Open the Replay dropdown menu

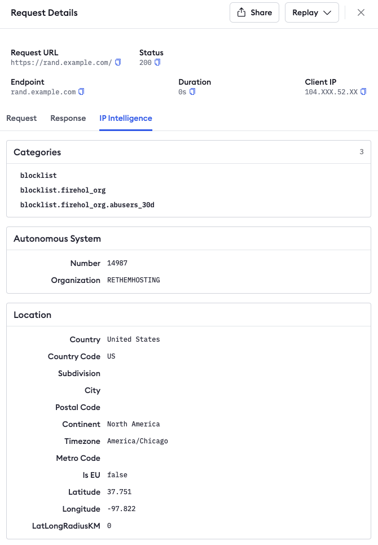311,12
